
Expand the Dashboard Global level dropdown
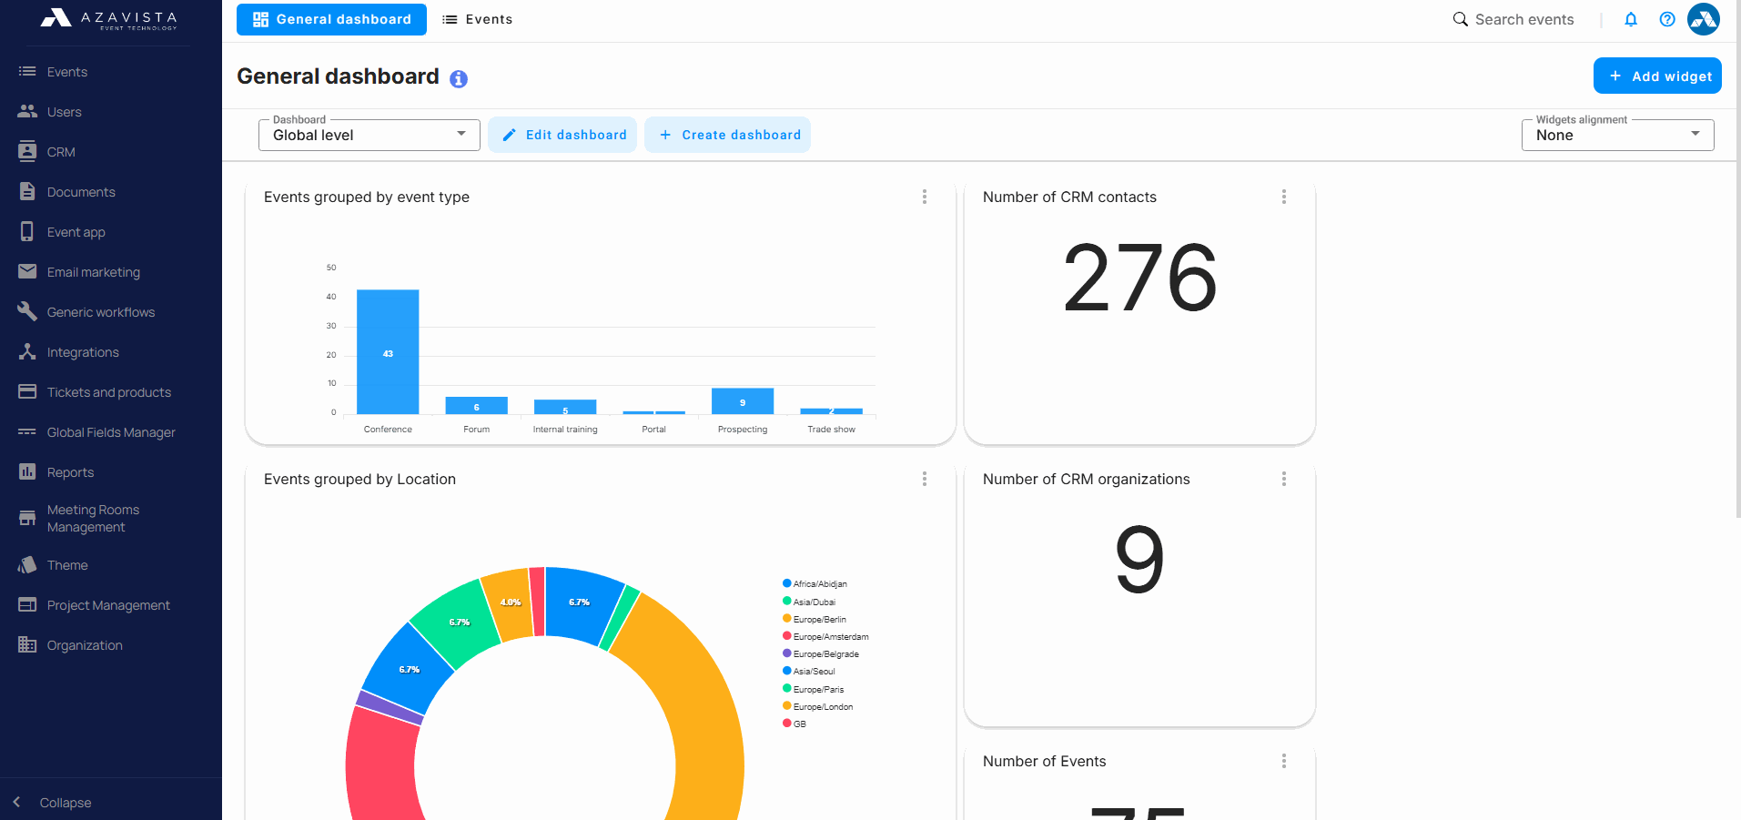pos(369,135)
